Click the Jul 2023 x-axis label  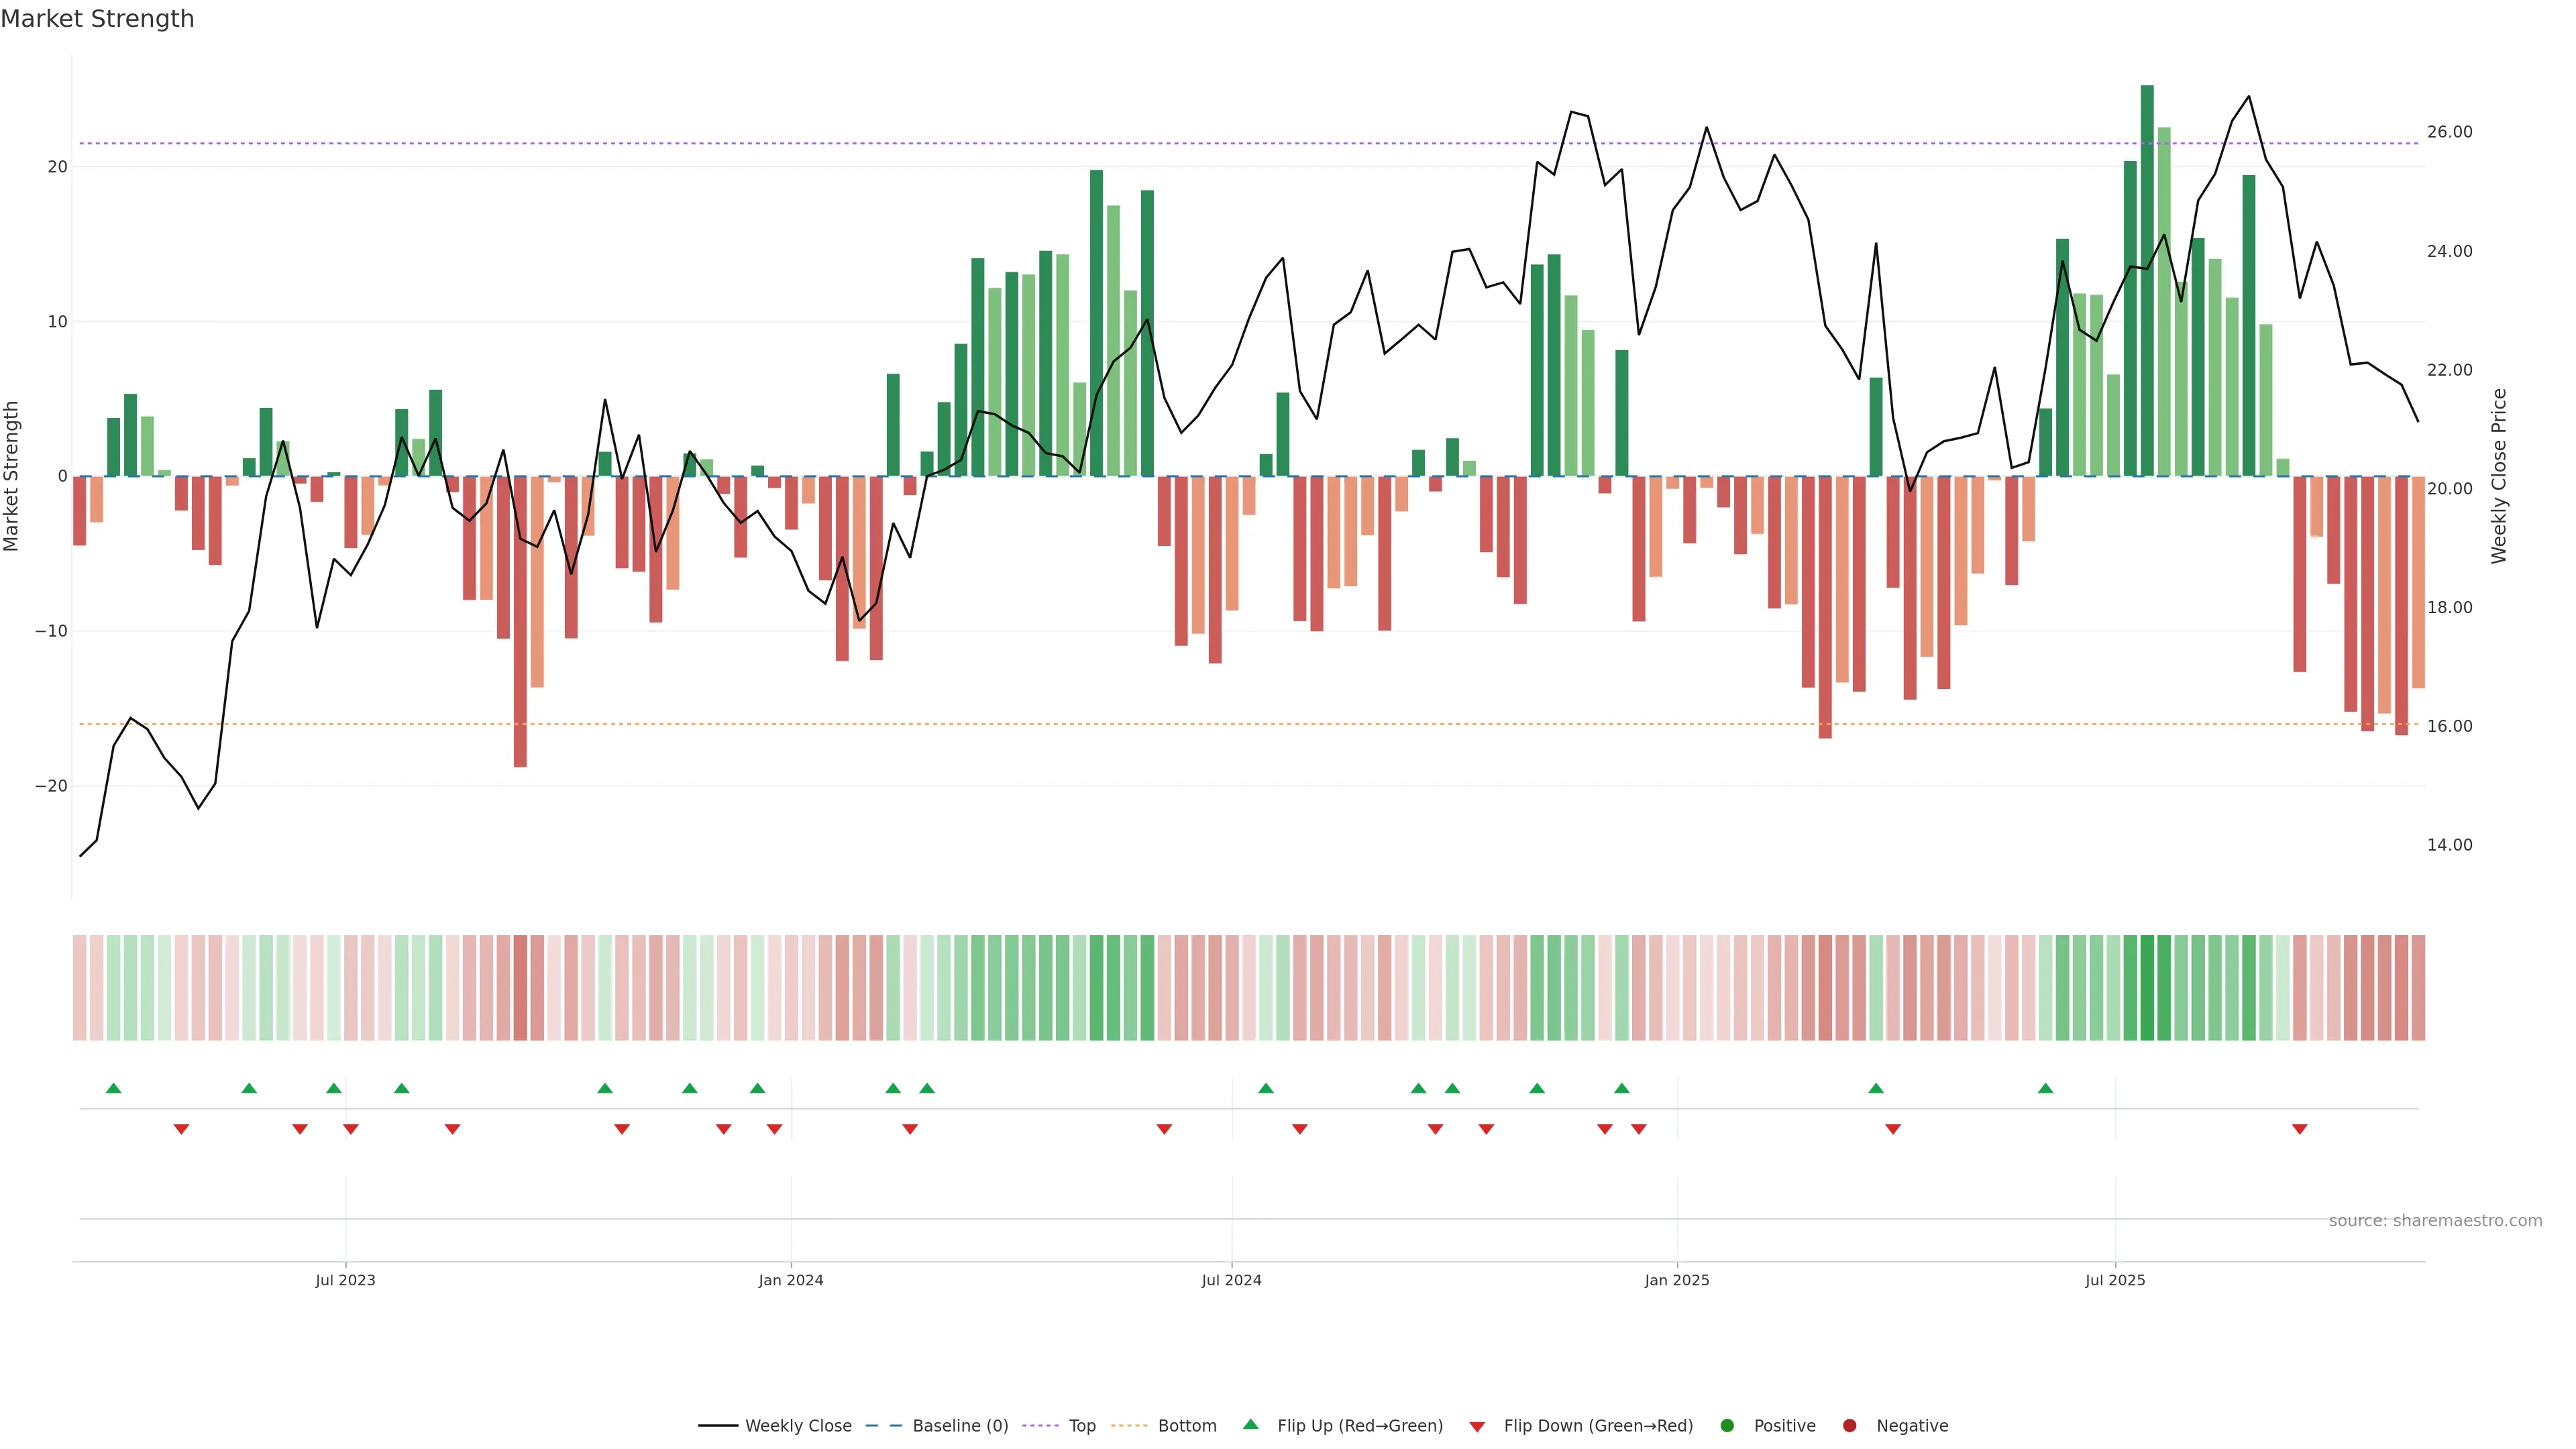345,1280
